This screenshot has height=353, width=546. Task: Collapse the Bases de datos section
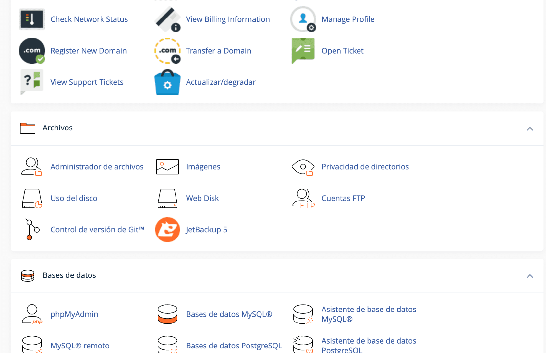pos(530,276)
